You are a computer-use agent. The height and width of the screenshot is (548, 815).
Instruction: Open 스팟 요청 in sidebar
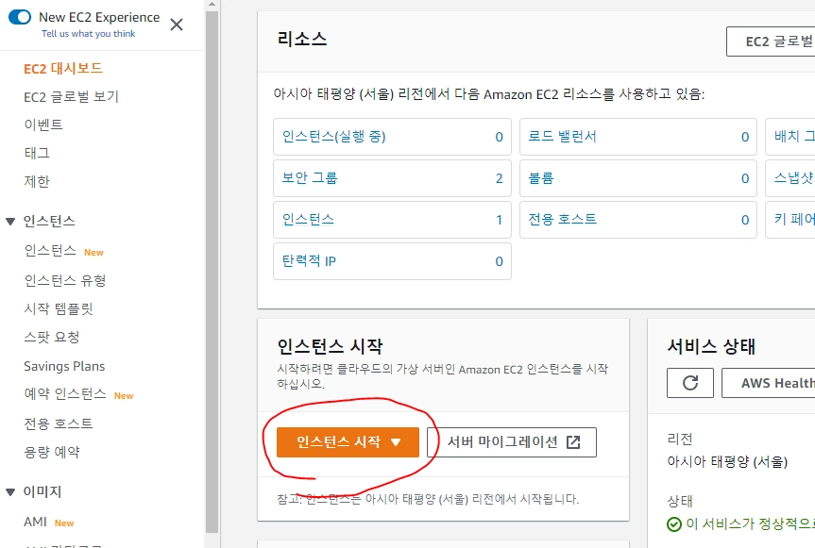pyautogui.click(x=51, y=338)
